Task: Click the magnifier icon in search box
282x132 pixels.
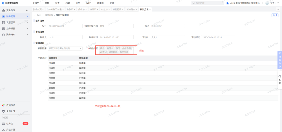Action: (x=193, y=3)
